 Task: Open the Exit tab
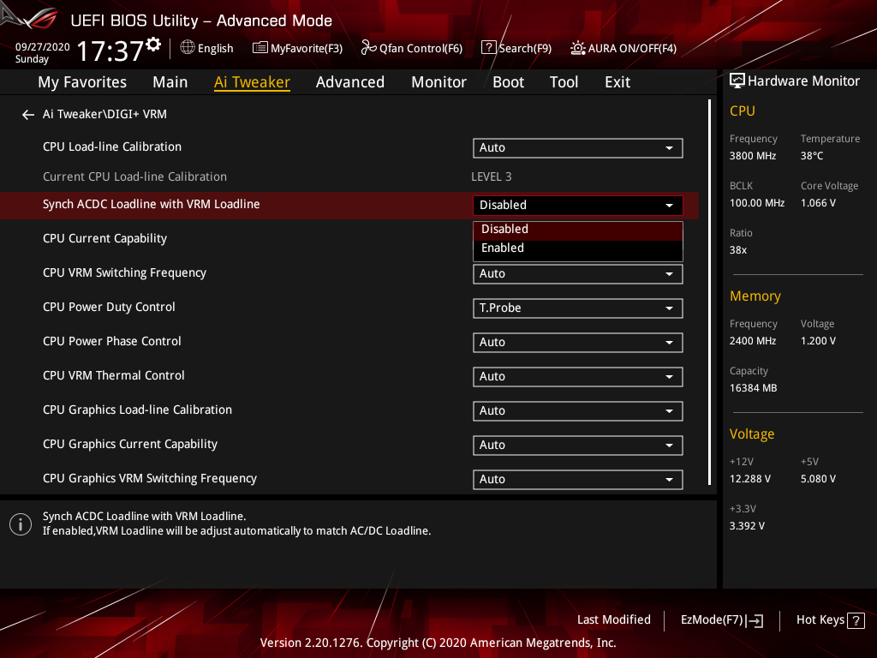pos(617,82)
